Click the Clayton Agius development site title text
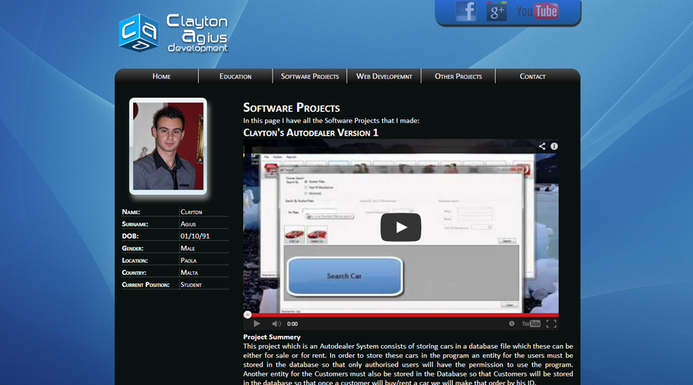693x385 pixels. pyautogui.click(x=197, y=33)
